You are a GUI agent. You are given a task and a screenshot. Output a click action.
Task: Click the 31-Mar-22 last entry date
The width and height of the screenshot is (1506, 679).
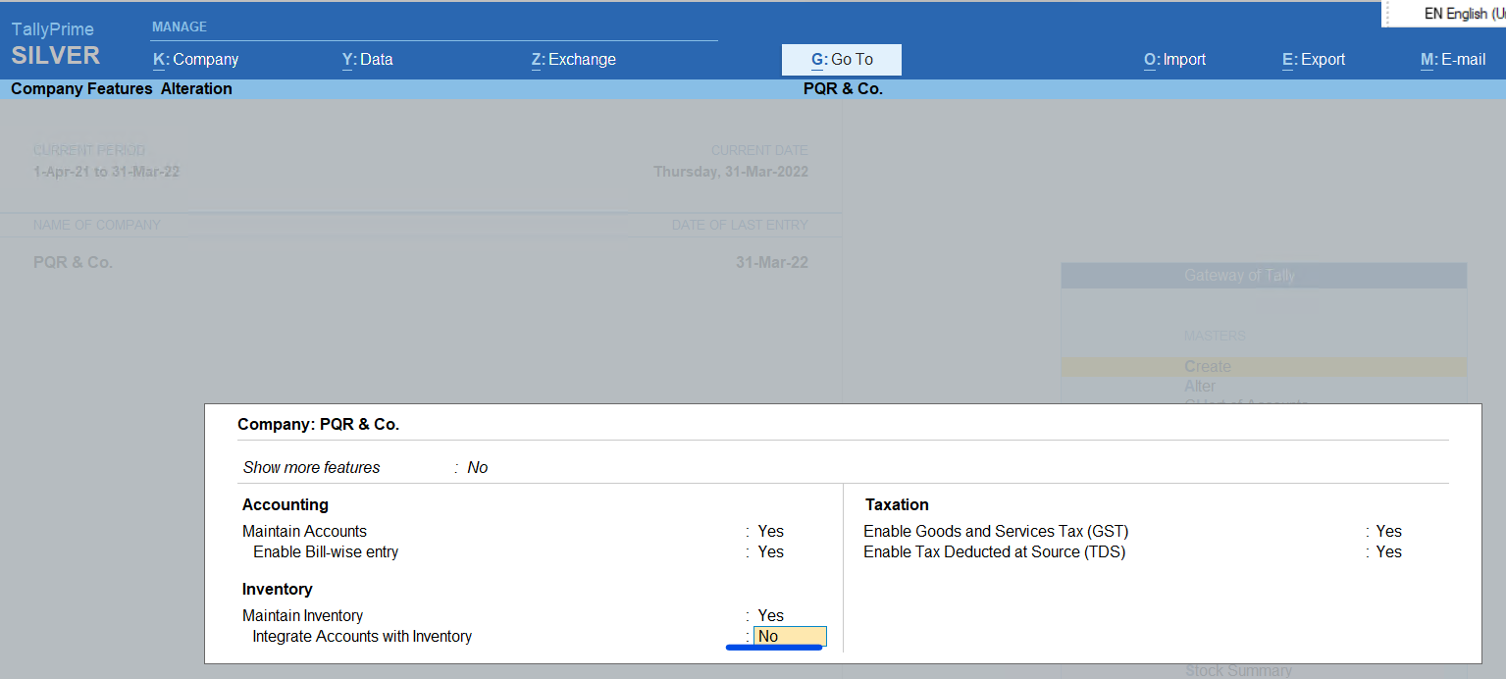[772, 263]
